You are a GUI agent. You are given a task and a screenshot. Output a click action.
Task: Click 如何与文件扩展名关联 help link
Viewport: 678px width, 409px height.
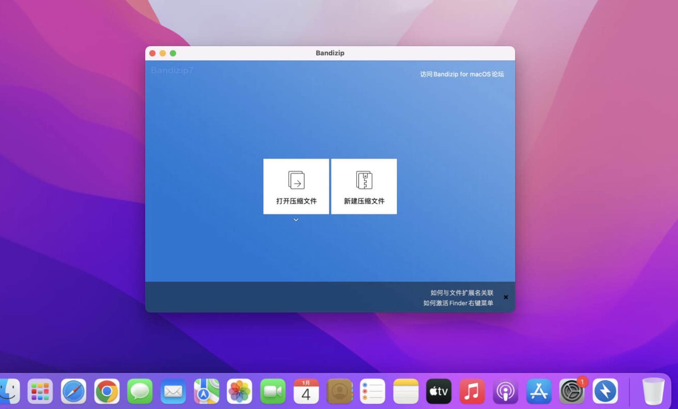pyautogui.click(x=462, y=293)
